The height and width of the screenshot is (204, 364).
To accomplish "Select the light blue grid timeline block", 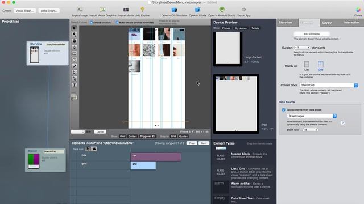I will (143, 165).
